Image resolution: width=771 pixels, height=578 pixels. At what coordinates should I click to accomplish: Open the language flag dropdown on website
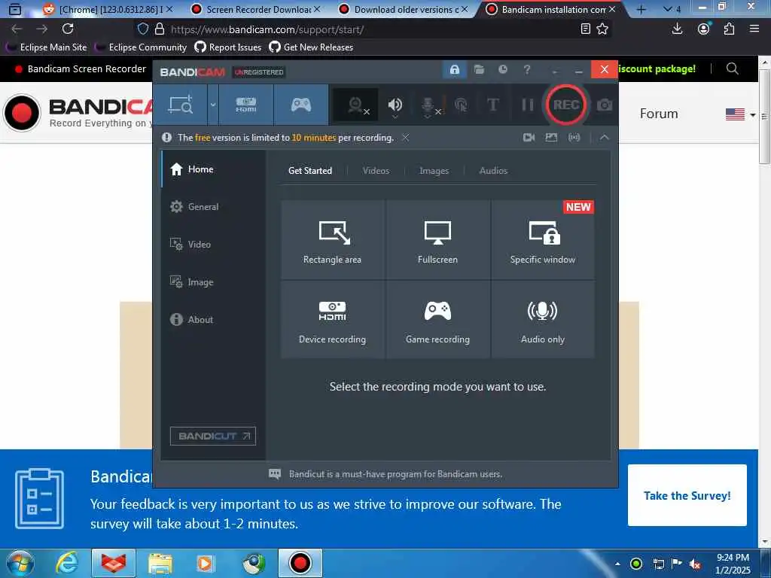740,114
